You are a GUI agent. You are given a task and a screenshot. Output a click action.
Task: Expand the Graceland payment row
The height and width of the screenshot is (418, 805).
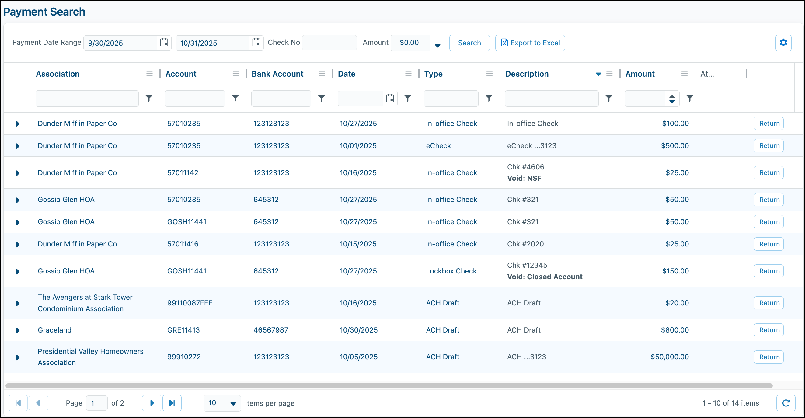(18, 330)
